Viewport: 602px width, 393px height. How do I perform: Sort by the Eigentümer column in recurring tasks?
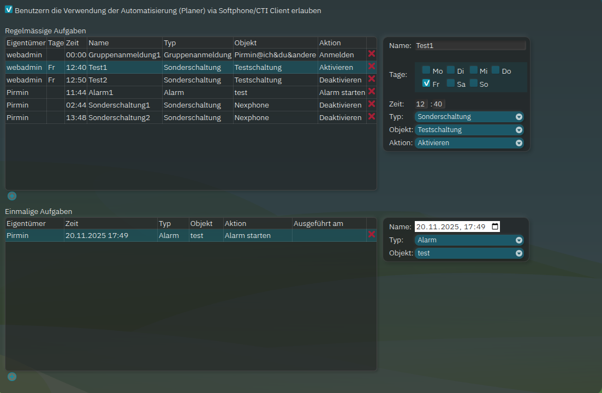click(x=26, y=43)
